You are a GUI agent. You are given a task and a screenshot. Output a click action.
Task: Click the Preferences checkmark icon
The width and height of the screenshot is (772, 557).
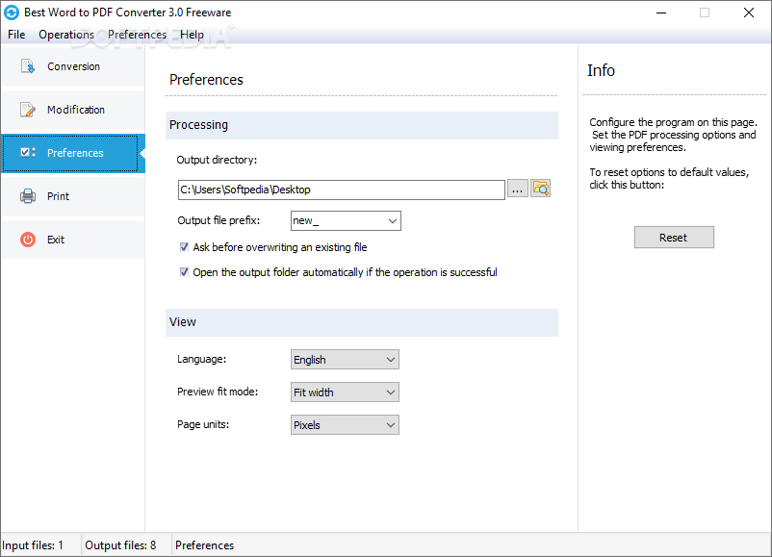coord(28,153)
